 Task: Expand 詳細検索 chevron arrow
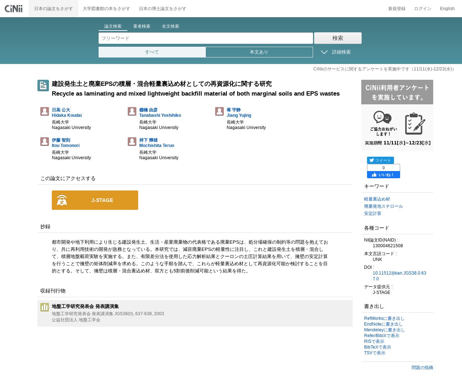324,52
